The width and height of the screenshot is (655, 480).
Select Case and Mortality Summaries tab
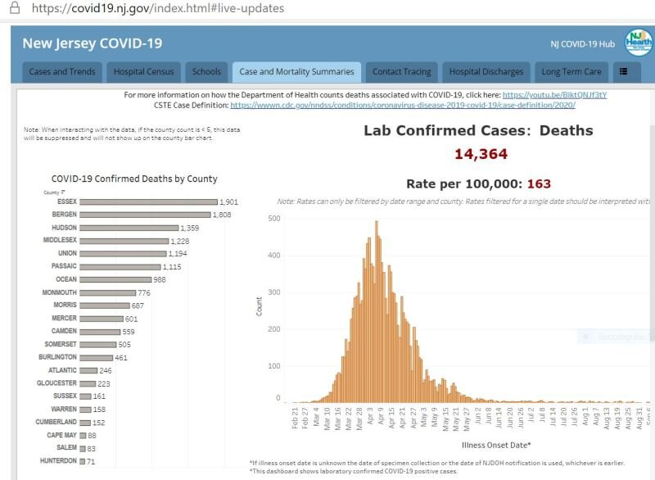coord(296,72)
